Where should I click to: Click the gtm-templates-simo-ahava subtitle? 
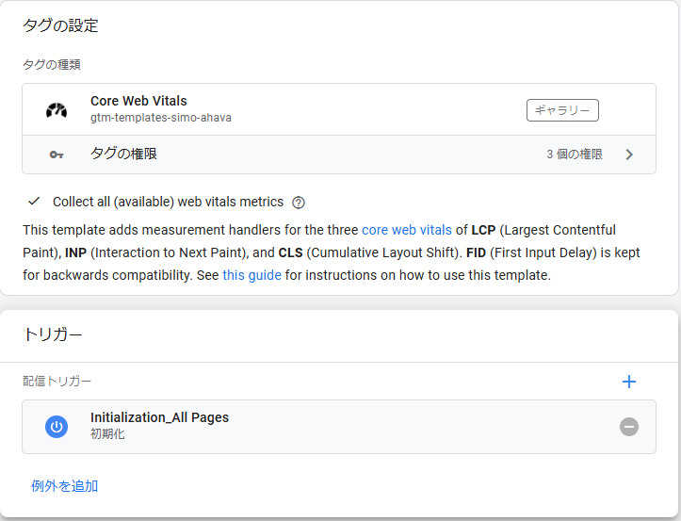pyautogui.click(x=160, y=118)
